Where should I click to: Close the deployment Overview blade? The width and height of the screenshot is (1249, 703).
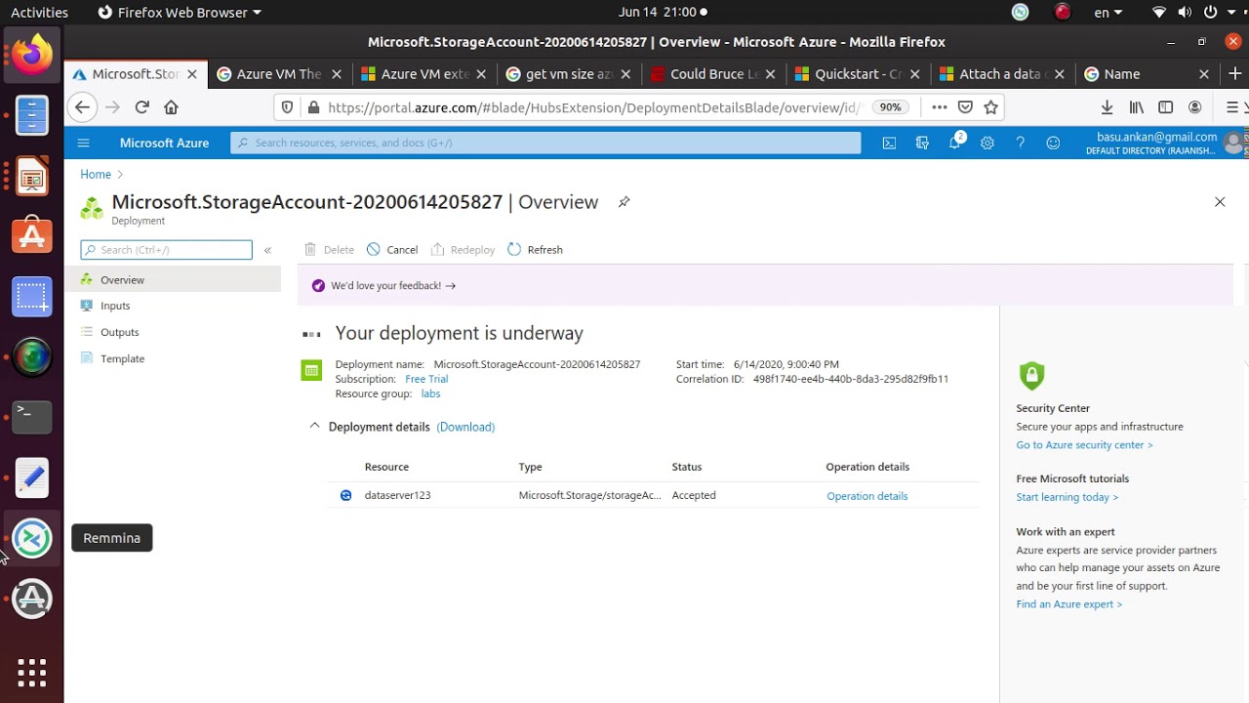tap(1220, 202)
